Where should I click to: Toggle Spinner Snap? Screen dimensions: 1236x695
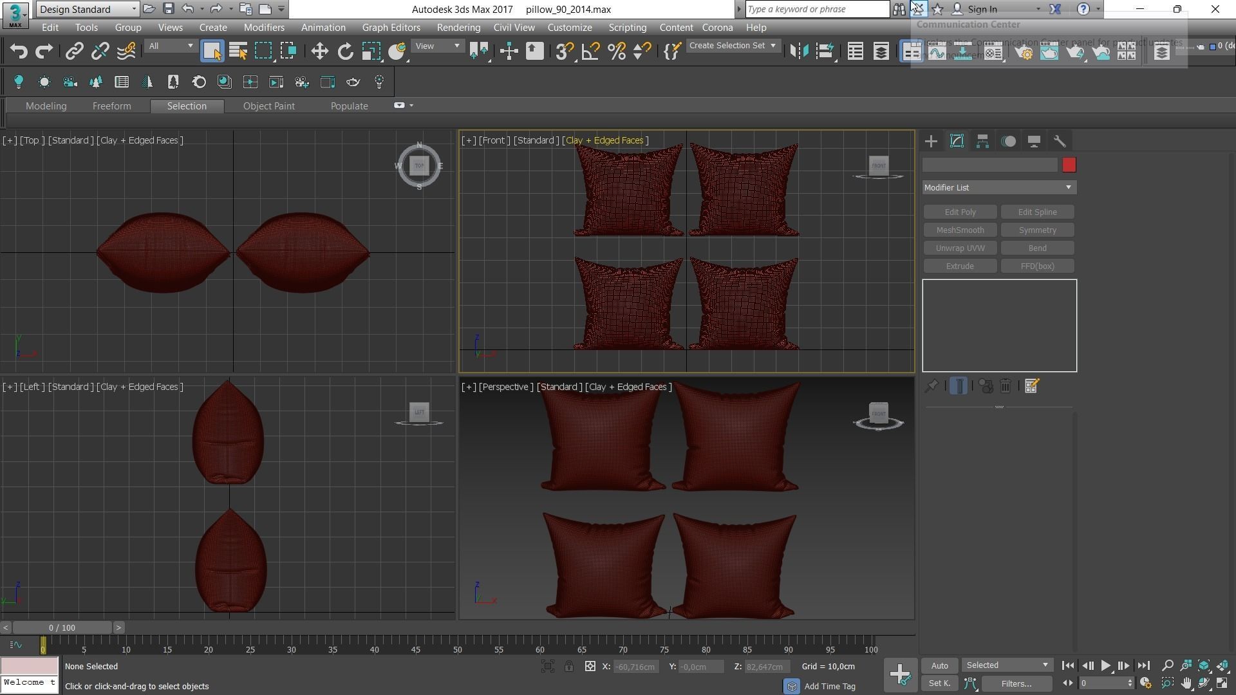642,51
